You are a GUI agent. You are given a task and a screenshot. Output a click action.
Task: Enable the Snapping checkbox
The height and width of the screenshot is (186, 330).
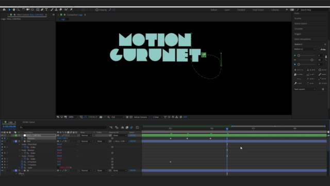97,10
